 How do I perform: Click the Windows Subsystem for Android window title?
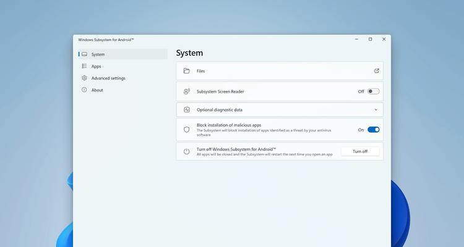click(x=106, y=40)
